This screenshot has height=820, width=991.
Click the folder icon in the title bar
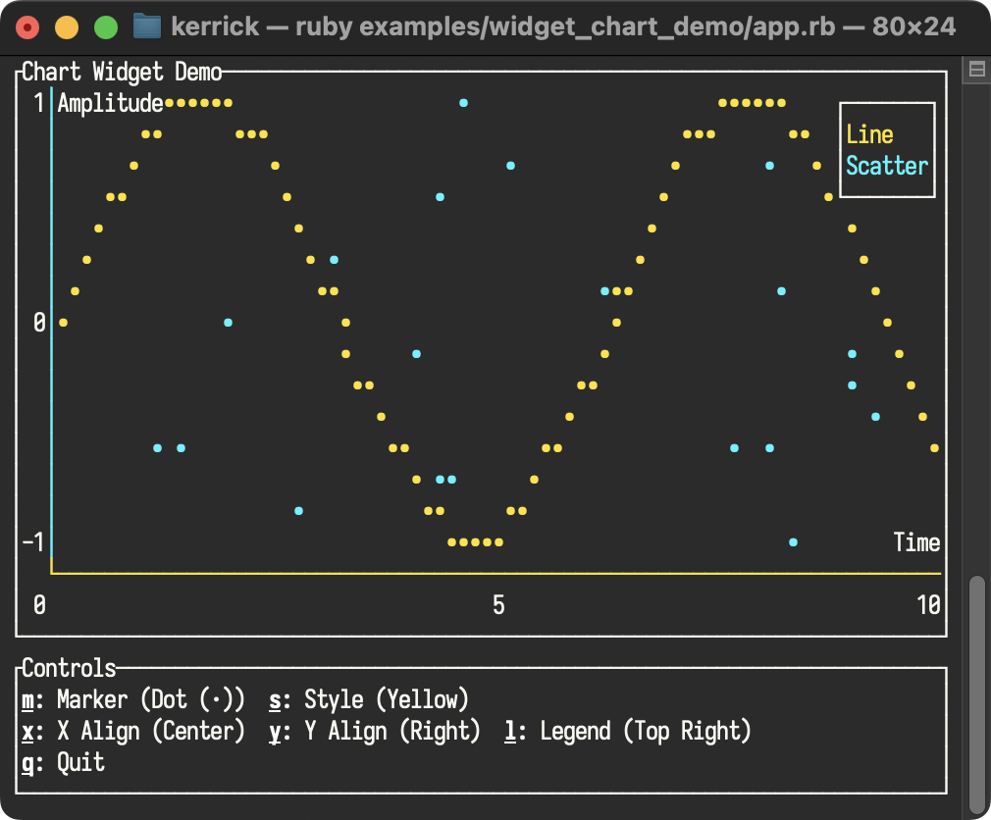click(146, 27)
